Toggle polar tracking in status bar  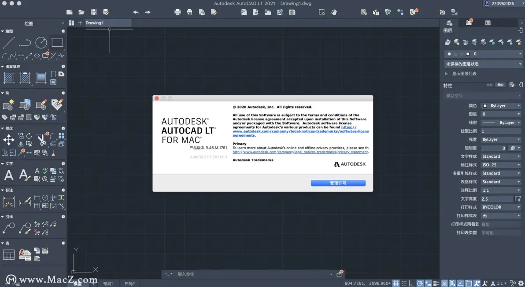coord(420,283)
